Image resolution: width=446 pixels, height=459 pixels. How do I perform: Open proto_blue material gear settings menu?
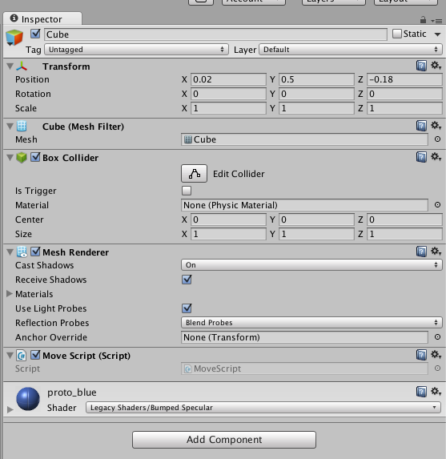[x=436, y=391]
